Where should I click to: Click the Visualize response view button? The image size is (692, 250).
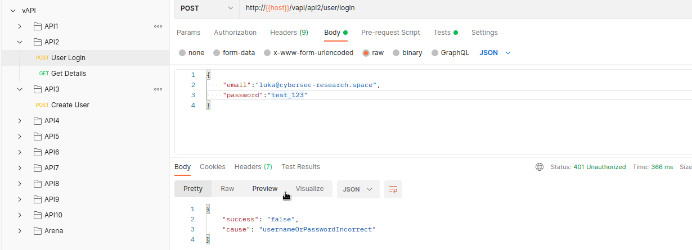click(x=309, y=189)
